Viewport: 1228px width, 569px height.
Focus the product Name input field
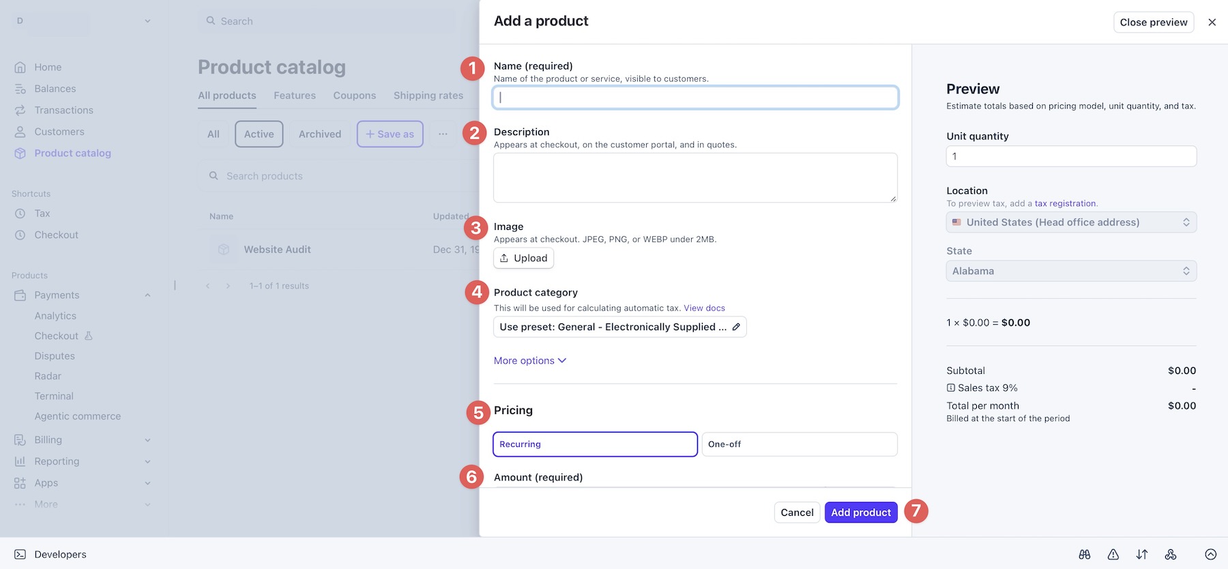[695, 98]
